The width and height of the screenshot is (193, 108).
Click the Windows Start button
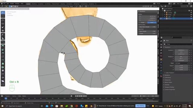click(x=2, y=106)
